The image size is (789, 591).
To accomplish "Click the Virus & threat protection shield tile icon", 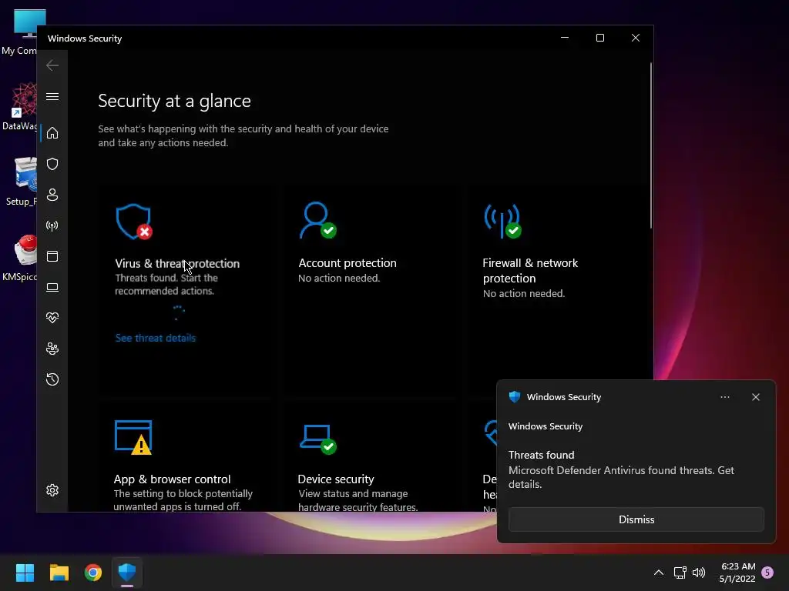I will pos(134,221).
